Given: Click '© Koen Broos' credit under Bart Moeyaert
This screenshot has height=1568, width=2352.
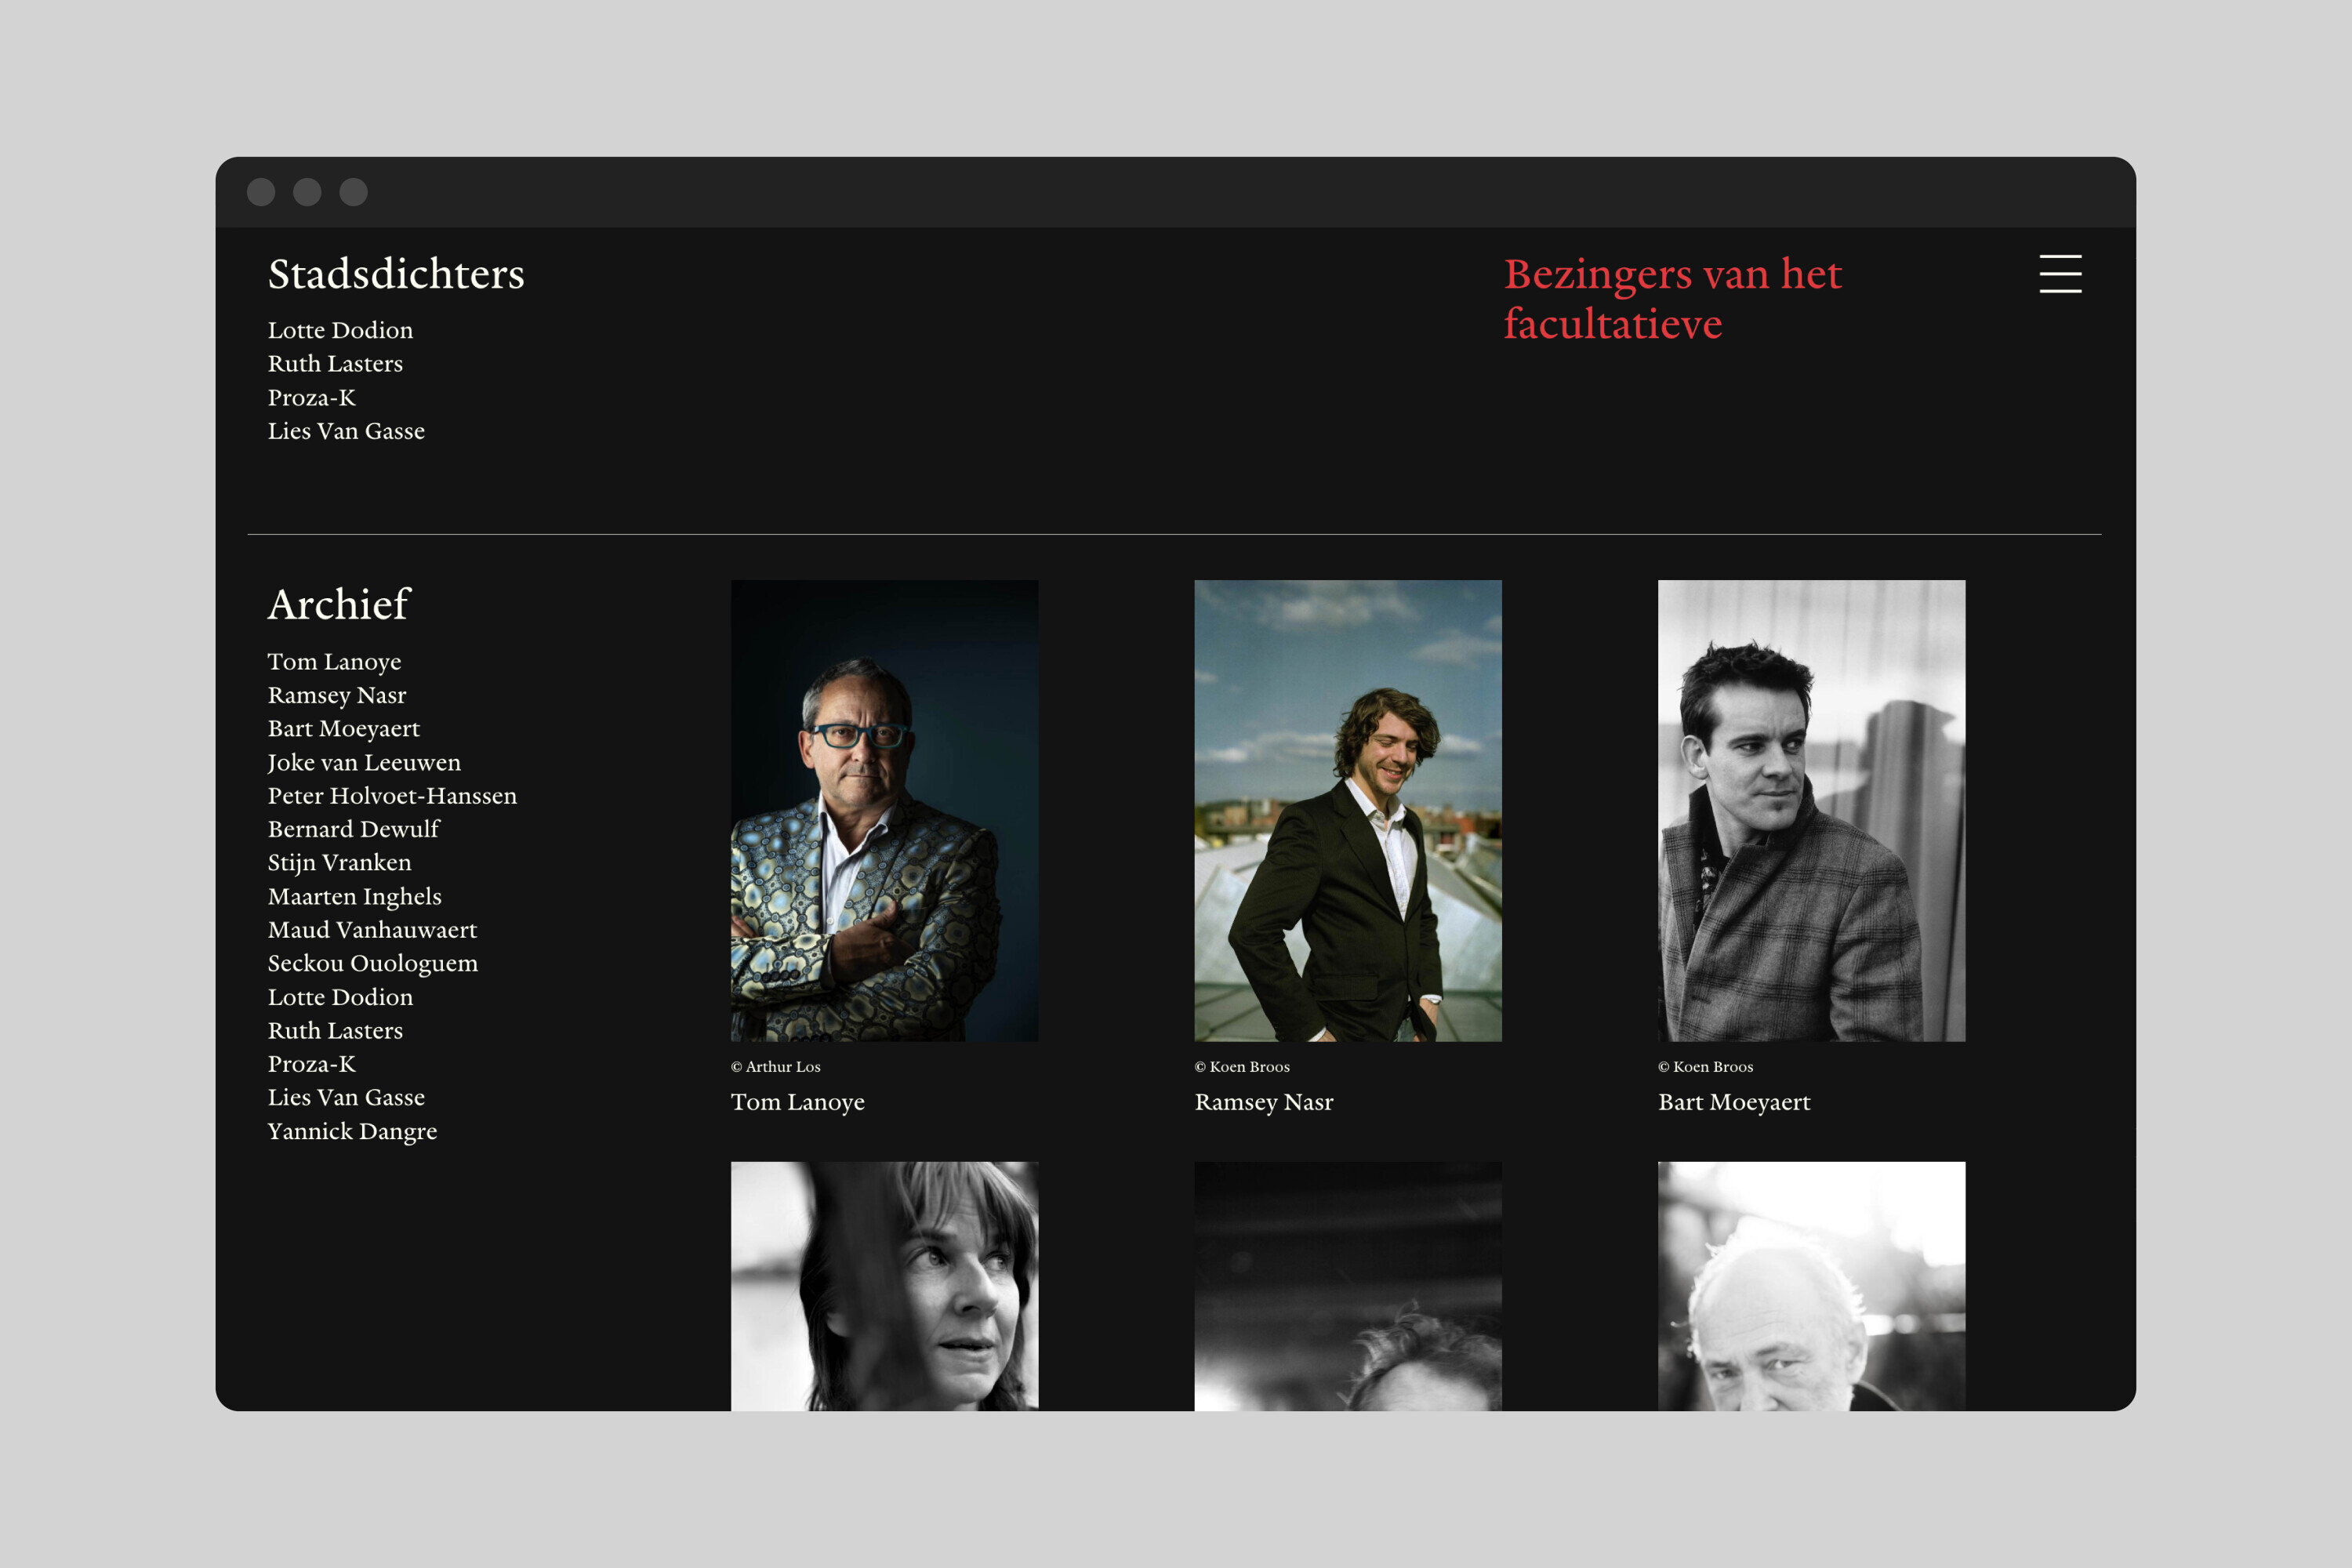Looking at the screenshot, I should (1705, 1067).
